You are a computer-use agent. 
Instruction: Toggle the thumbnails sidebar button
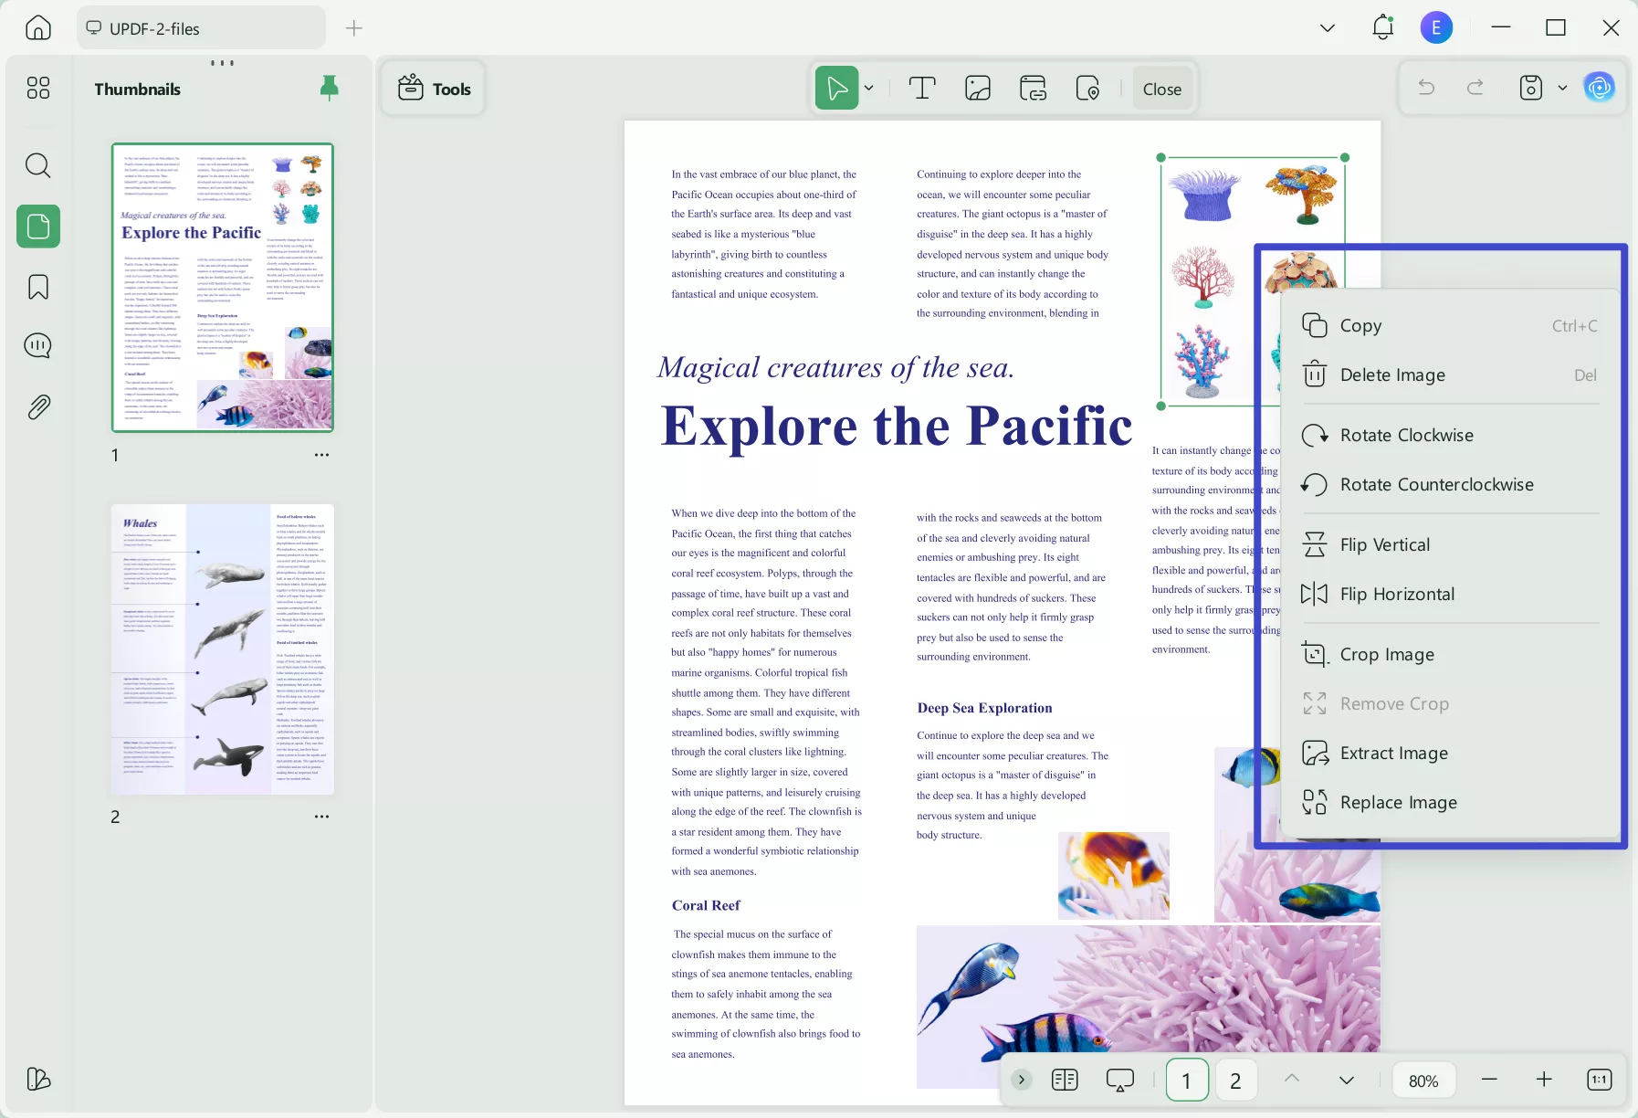click(x=37, y=227)
